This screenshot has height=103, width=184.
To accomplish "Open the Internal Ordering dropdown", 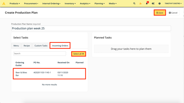I will tap(51, 3).
